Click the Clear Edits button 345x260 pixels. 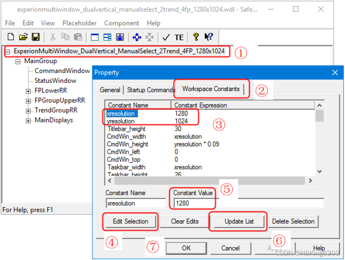(x=185, y=221)
